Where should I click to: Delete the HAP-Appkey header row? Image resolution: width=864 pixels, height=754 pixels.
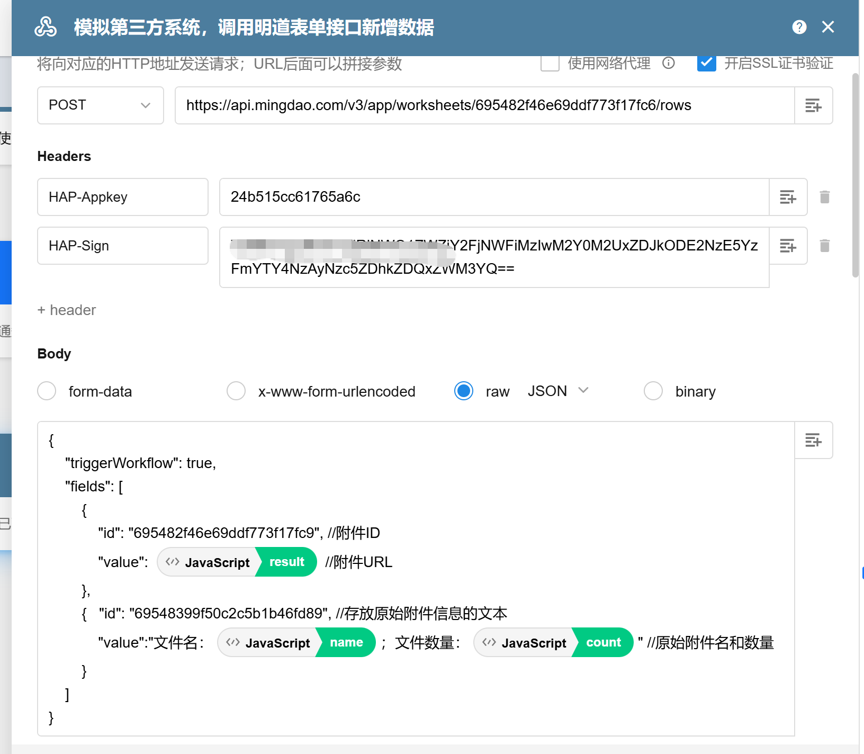(x=824, y=197)
